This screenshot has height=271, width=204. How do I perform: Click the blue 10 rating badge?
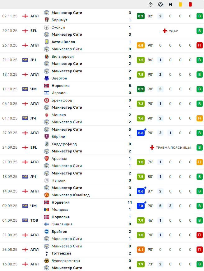click(x=141, y=206)
